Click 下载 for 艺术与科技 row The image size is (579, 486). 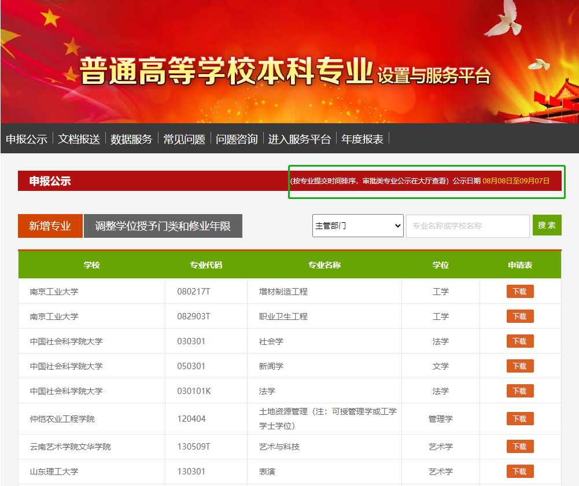pyautogui.click(x=519, y=447)
